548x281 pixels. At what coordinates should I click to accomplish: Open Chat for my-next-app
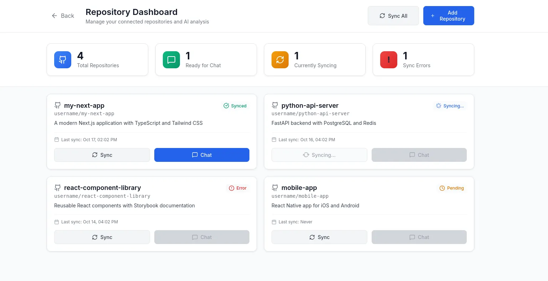(x=202, y=155)
